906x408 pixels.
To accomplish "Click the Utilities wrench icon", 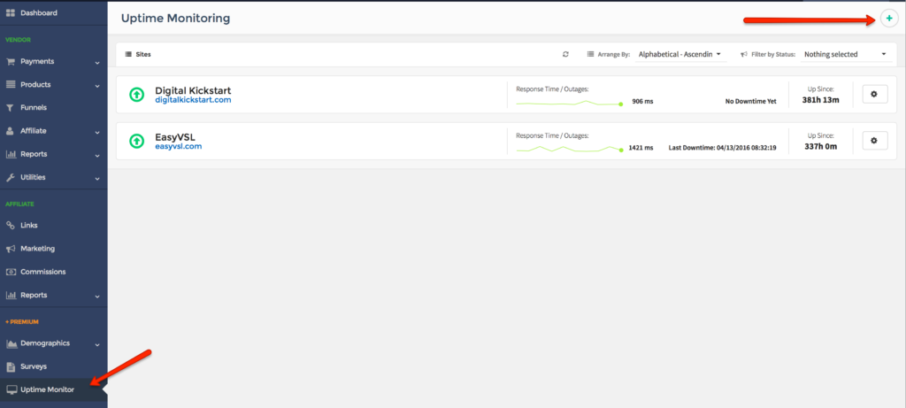I will [x=11, y=177].
